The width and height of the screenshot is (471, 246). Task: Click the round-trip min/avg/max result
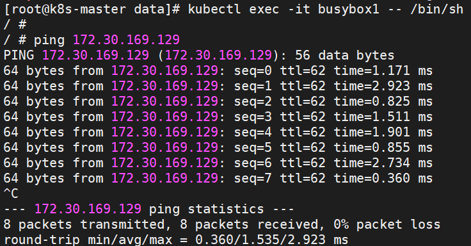176,240
